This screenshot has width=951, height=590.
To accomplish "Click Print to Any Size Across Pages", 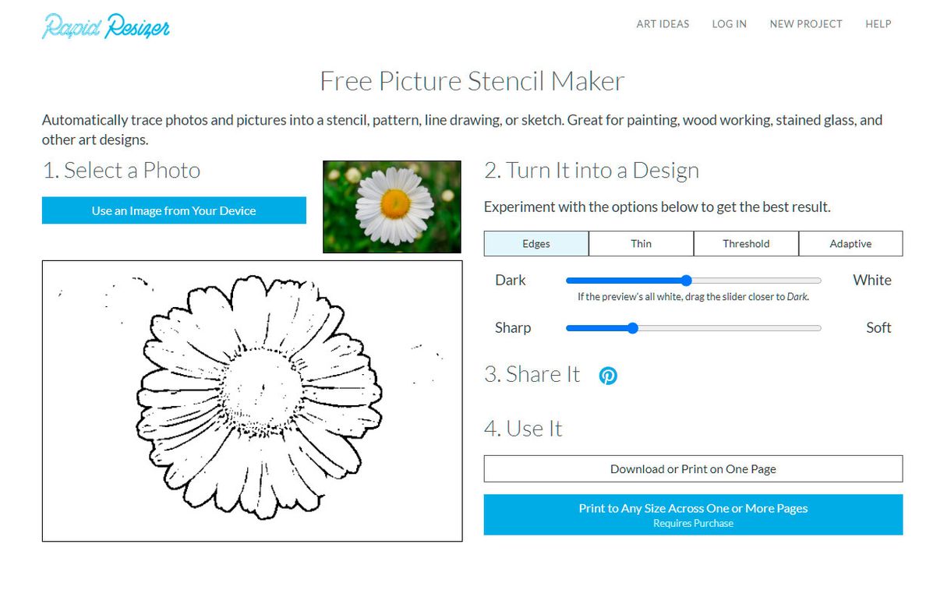I will click(x=693, y=508).
